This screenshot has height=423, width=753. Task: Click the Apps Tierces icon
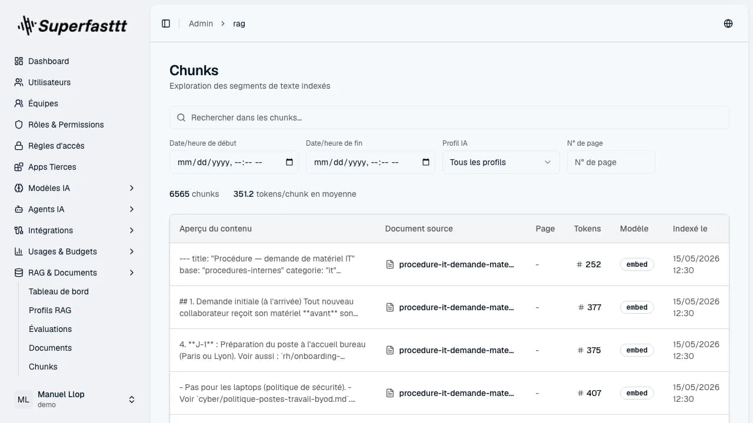19,167
